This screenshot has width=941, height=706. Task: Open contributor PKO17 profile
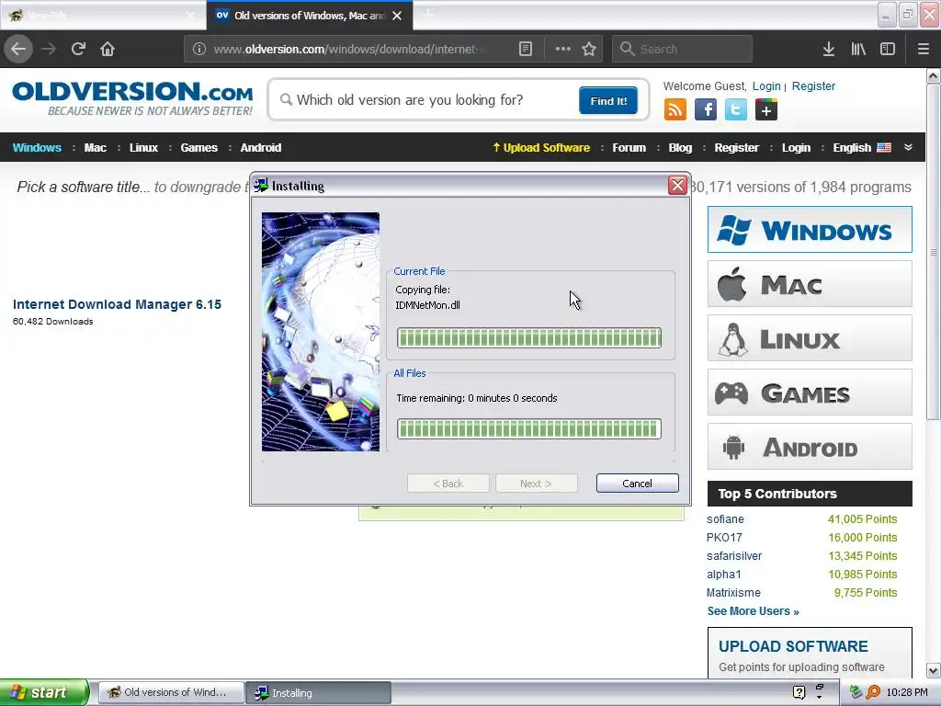724,537
